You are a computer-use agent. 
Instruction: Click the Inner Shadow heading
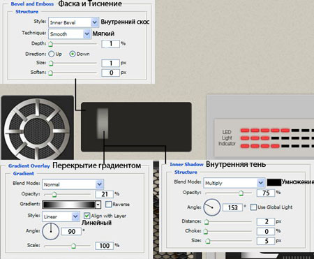pyautogui.click(x=186, y=165)
